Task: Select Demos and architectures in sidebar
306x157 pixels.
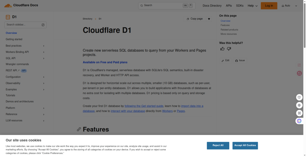Action: click(20, 101)
